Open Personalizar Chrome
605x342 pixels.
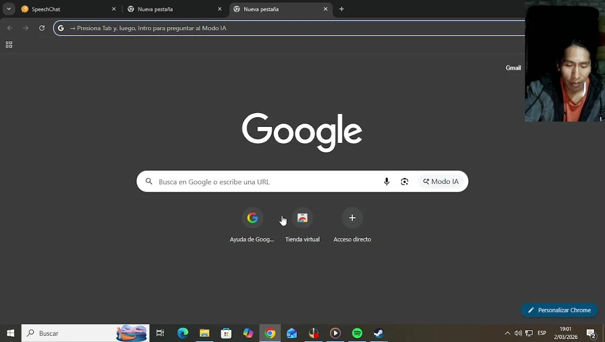point(559,310)
